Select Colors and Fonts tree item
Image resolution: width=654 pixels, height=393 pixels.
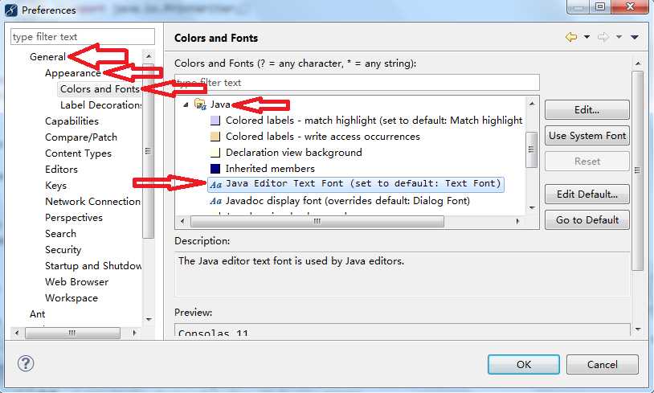coord(100,89)
